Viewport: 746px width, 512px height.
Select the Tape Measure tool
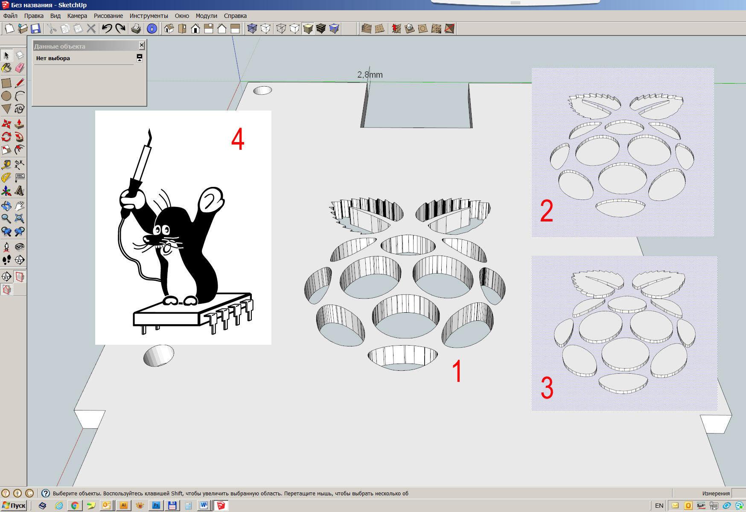(6, 165)
